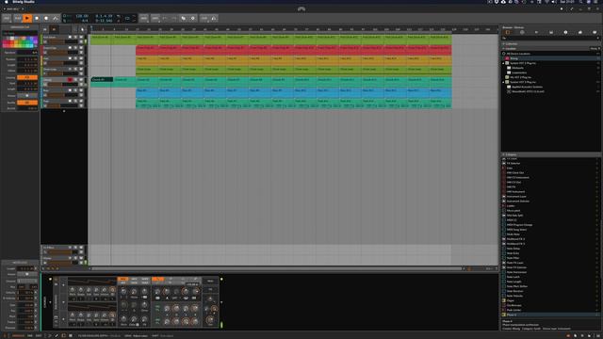
Task: Switch to ARRANGE view in footer
Action: click(x=18, y=336)
